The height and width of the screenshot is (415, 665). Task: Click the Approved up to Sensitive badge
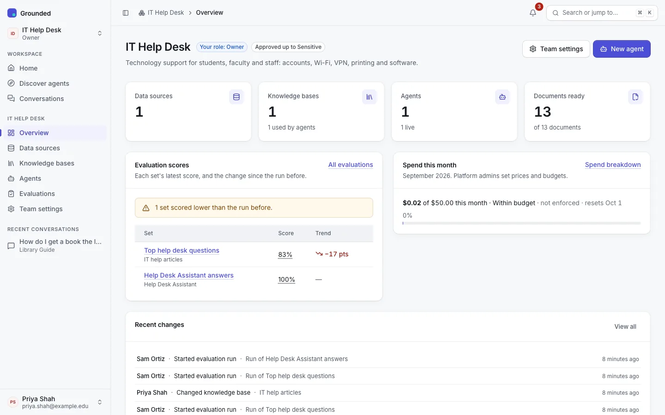[x=288, y=47]
